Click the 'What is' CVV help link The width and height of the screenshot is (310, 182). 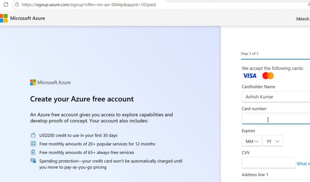[x=303, y=164]
